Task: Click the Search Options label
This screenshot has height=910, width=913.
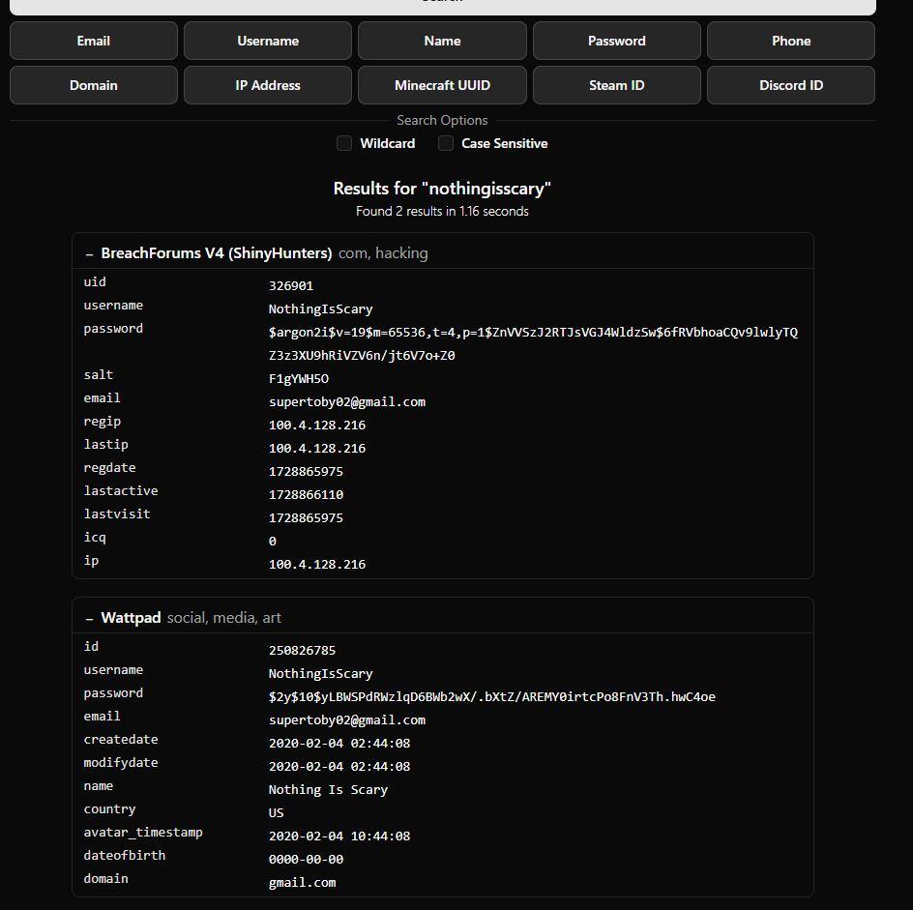Action: coord(443,120)
